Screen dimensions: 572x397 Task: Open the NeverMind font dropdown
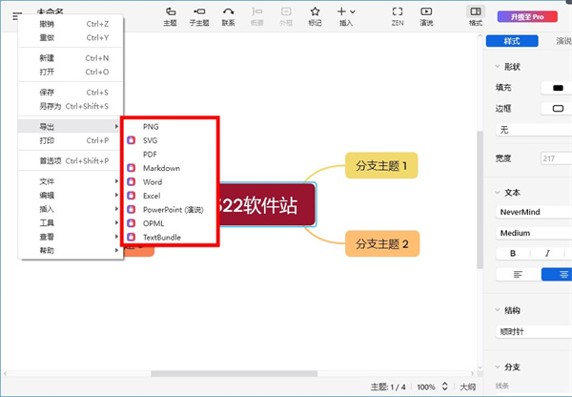tap(532, 212)
